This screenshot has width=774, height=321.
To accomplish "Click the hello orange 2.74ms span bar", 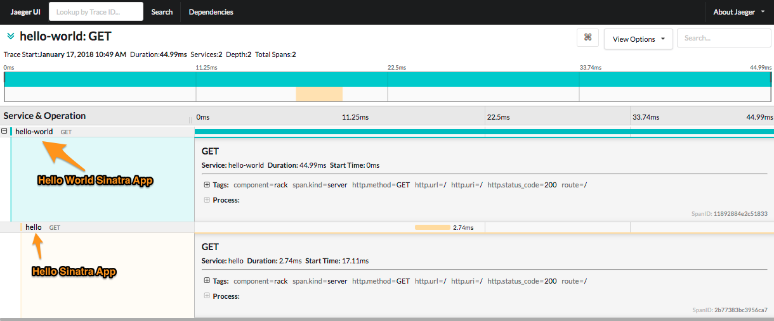I will point(433,227).
